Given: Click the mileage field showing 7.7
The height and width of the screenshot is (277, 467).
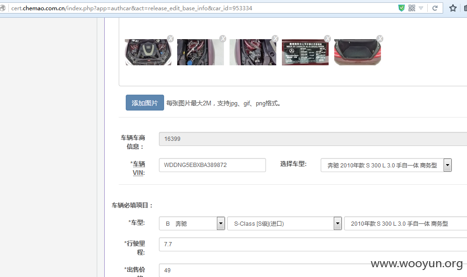Looking at the screenshot, I should point(313,244).
